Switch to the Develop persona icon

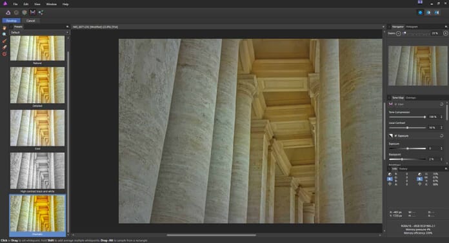[x=25, y=13]
